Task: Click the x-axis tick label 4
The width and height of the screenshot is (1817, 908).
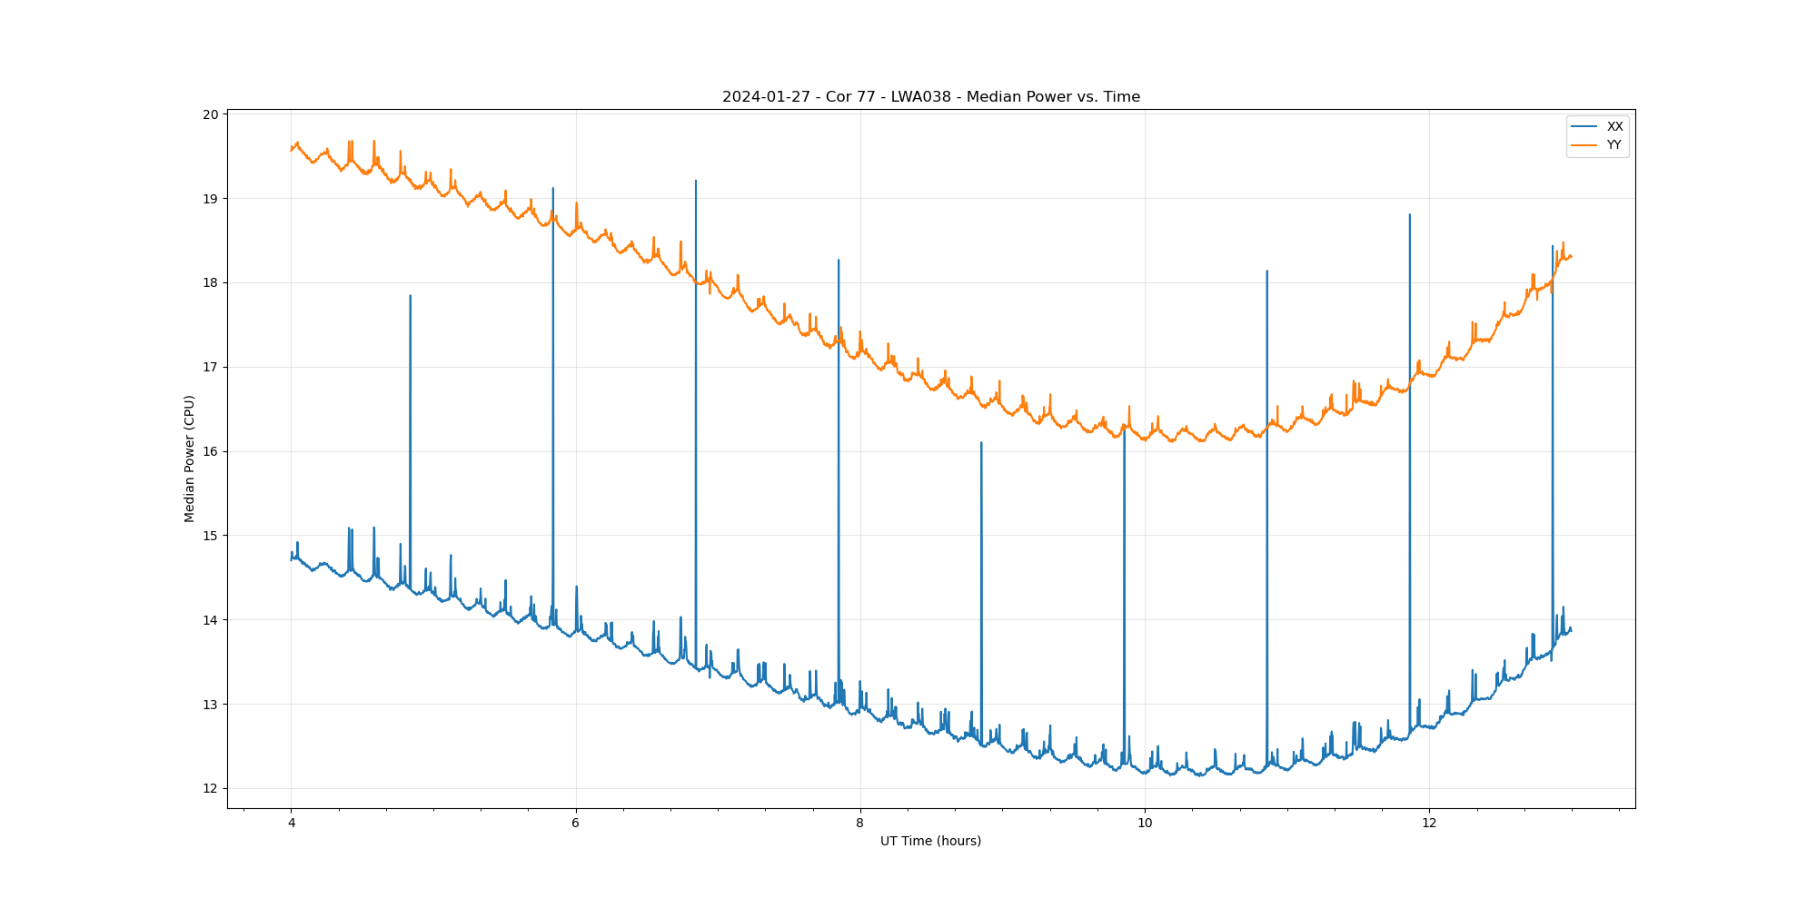Action: pyautogui.click(x=291, y=824)
